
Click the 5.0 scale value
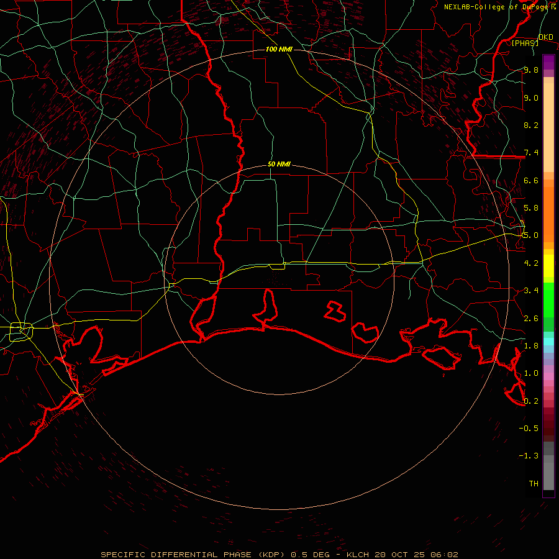(x=531, y=235)
